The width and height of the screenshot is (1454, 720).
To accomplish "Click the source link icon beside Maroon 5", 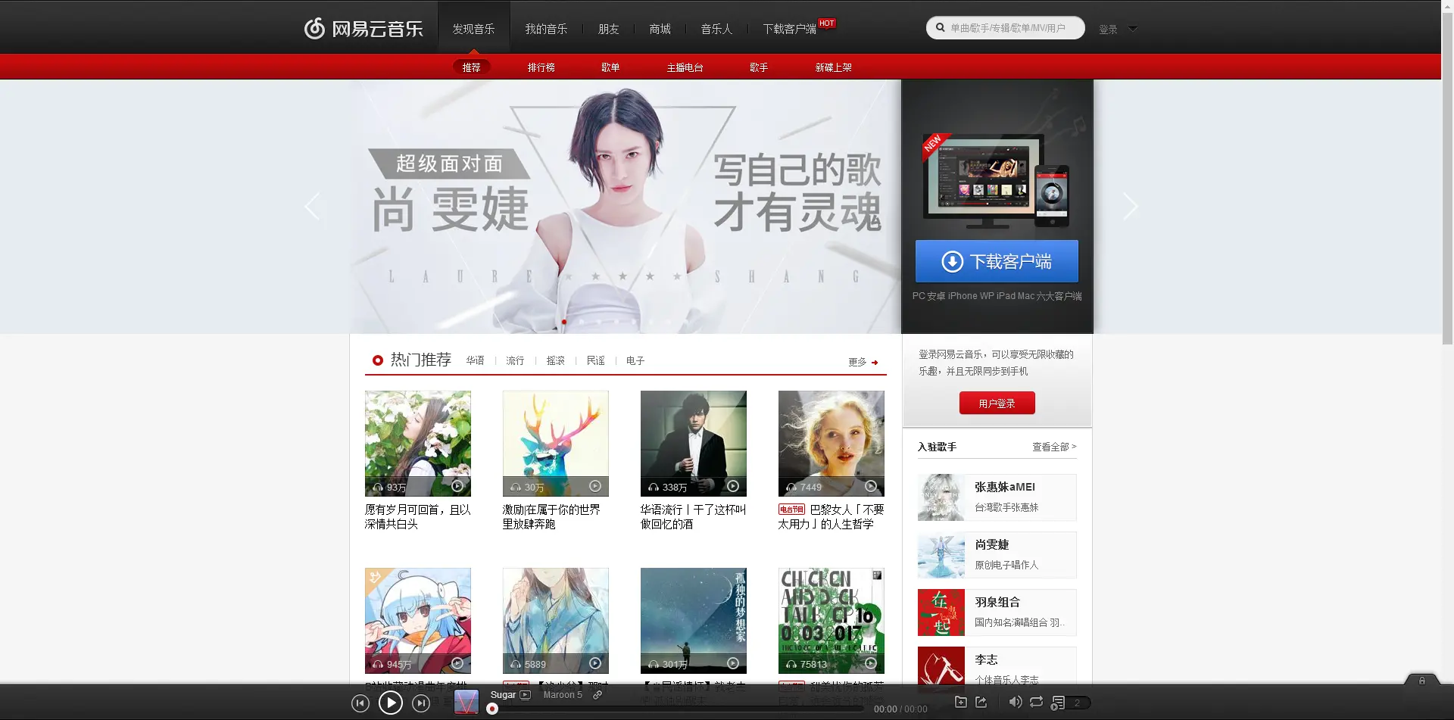I will pos(598,695).
